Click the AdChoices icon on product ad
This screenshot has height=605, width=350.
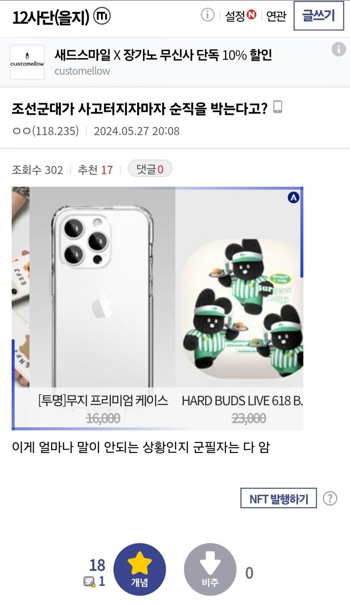[x=293, y=198]
